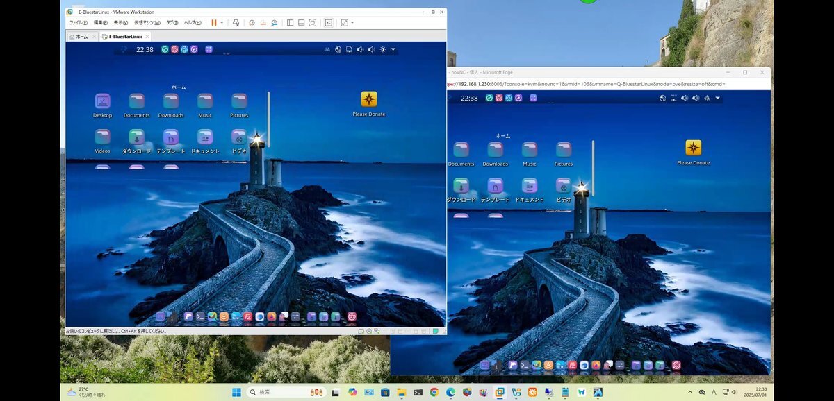Launch FileZilla from the VMware guest dock

(247, 316)
